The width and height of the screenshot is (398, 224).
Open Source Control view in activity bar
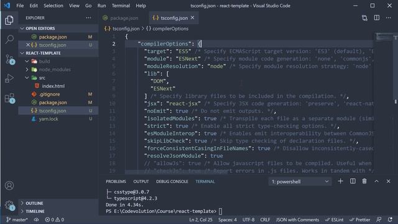10,59
